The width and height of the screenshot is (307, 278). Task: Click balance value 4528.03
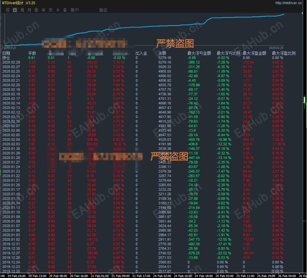[165, 139]
